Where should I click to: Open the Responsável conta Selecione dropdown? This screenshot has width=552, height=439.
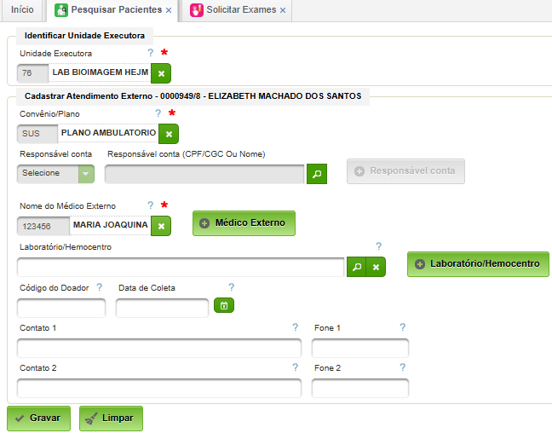click(x=55, y=174)
